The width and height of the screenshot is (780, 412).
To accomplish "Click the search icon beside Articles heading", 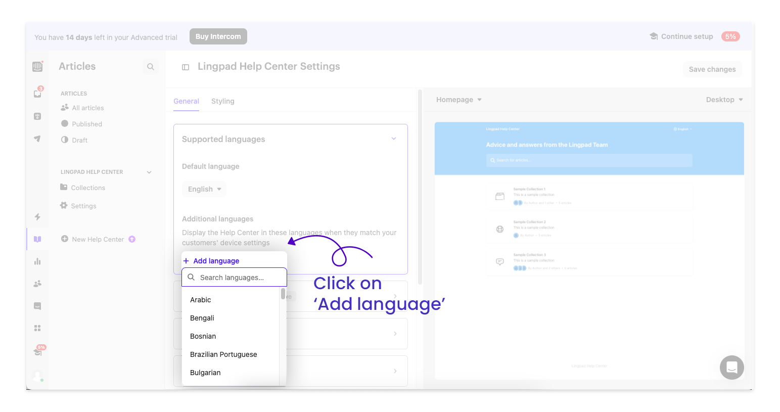I will click(151, 67).
